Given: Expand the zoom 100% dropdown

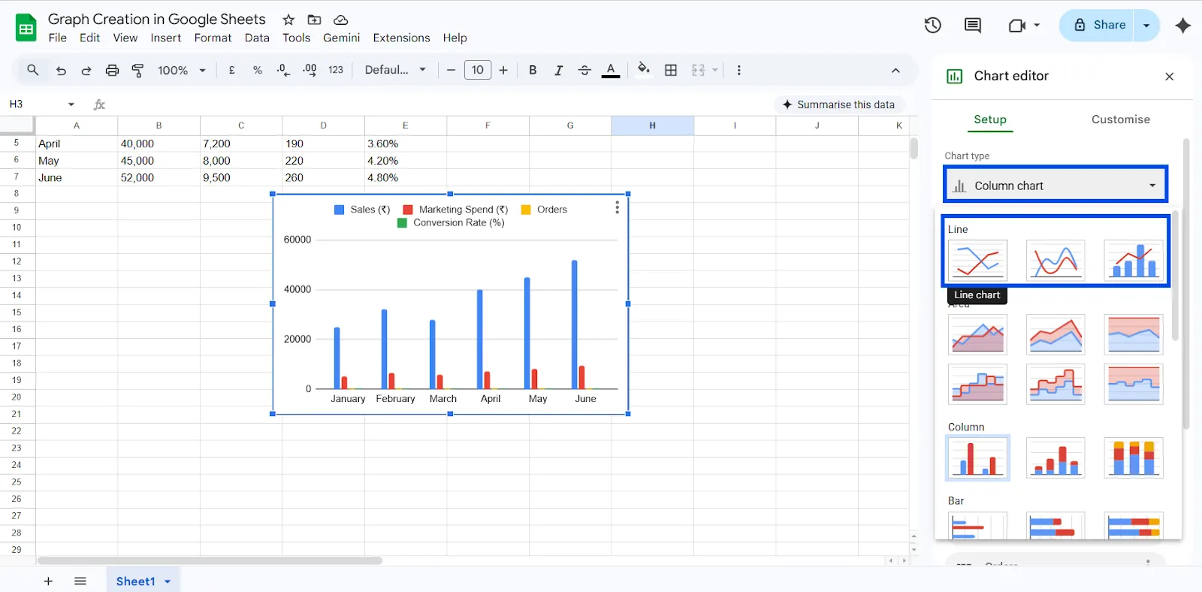Looking at the screenshot, I should pos(181,70).
